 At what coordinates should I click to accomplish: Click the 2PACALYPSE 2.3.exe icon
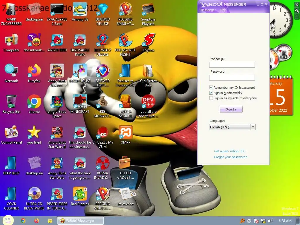[x=57, y=13]
